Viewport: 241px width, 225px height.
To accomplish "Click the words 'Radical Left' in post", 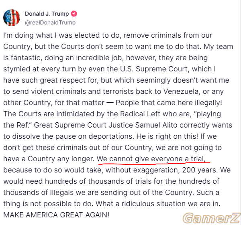I will [x=140, y=114].
